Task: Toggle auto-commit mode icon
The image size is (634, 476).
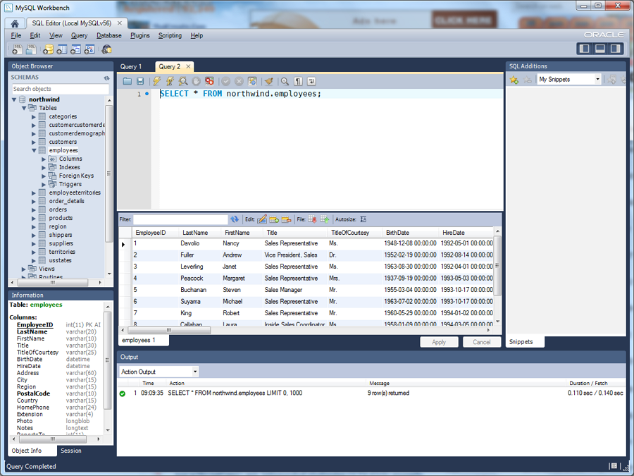Action: pyautogui.click(x=252, y=81)
